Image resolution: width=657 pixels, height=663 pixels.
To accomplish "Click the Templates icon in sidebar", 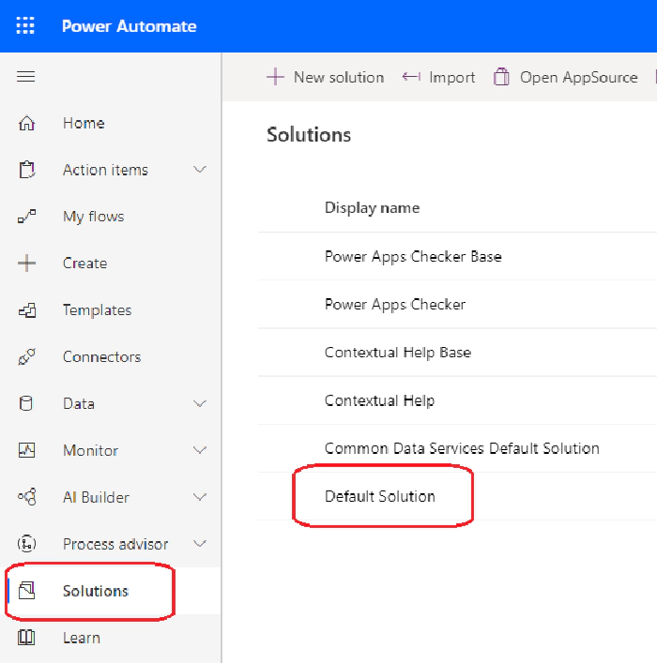I will pos(27,310).
